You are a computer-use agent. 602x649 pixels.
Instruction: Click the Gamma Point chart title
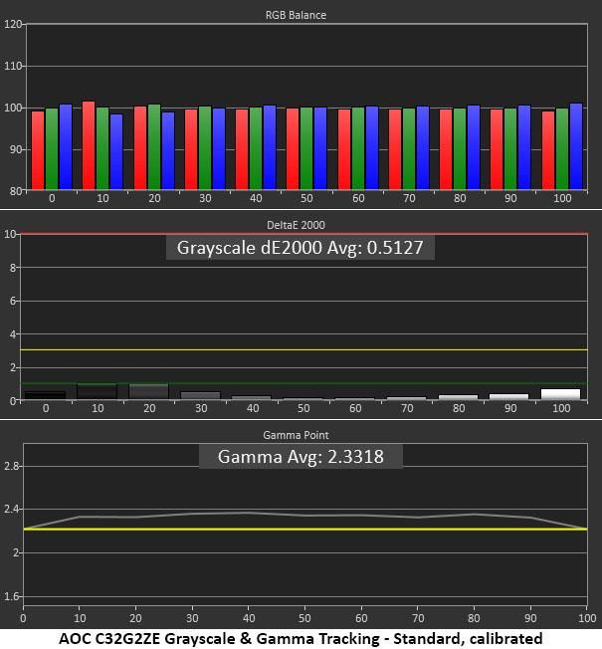296,435
